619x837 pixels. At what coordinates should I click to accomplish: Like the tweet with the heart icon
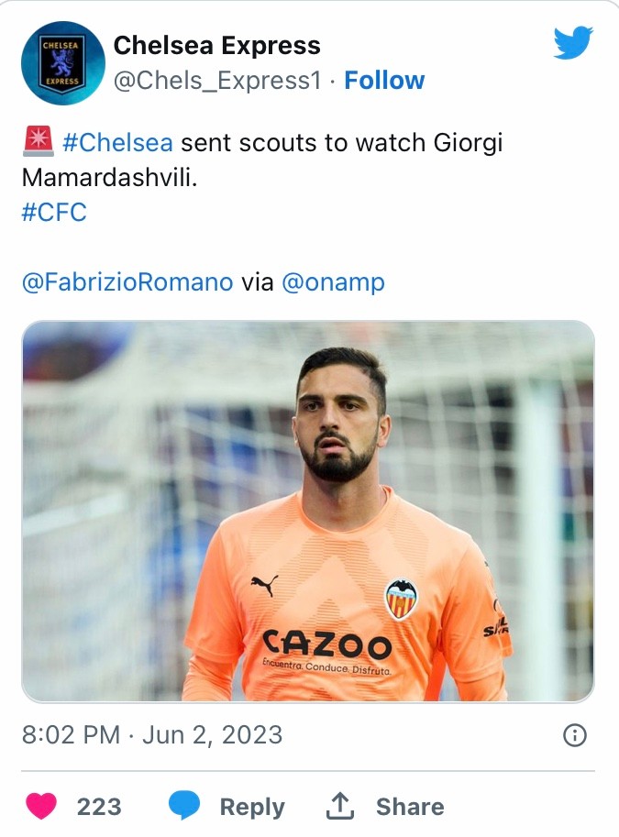click(x=40, y=807)
